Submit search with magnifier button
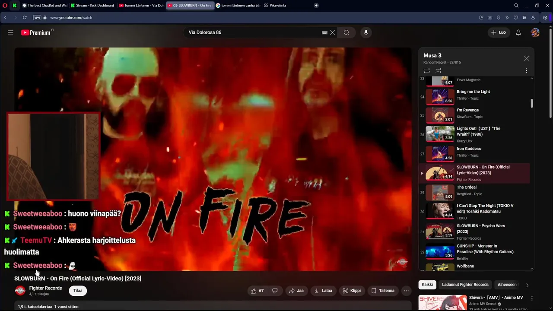Screen dimensions: 553x311 pos(346,32)
